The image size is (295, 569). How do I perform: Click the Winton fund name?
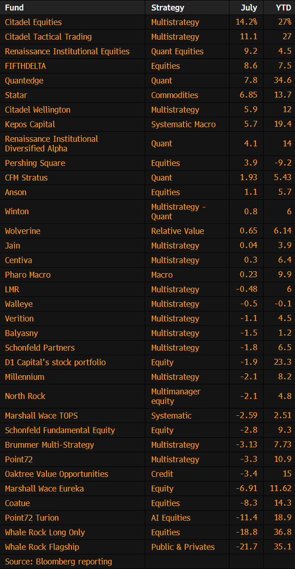point(17,212)
